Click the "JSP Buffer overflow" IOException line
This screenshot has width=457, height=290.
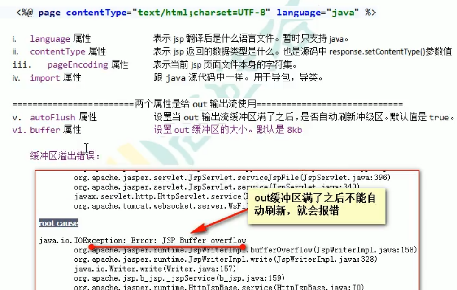coord(143,241)
